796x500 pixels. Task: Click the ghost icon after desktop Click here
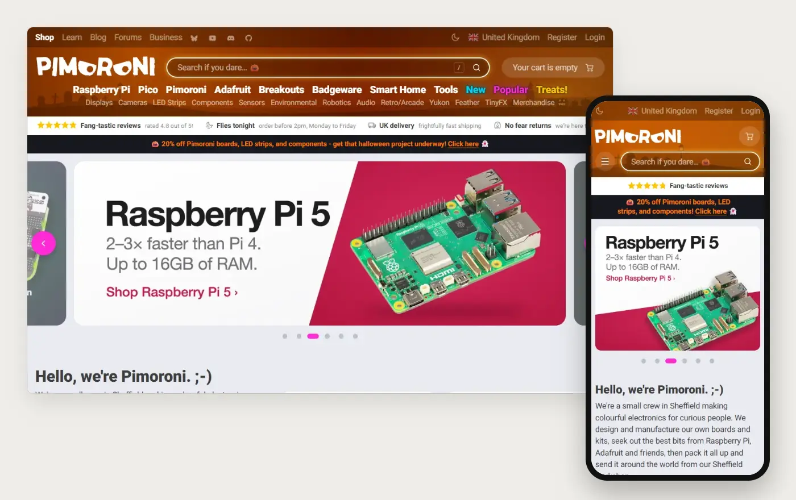click(x=485, y=144)
